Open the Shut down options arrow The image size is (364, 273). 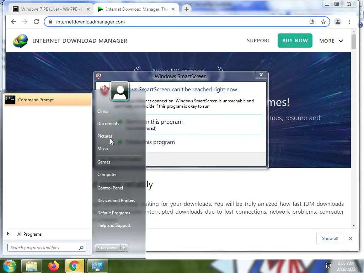(x=124, y=248)
